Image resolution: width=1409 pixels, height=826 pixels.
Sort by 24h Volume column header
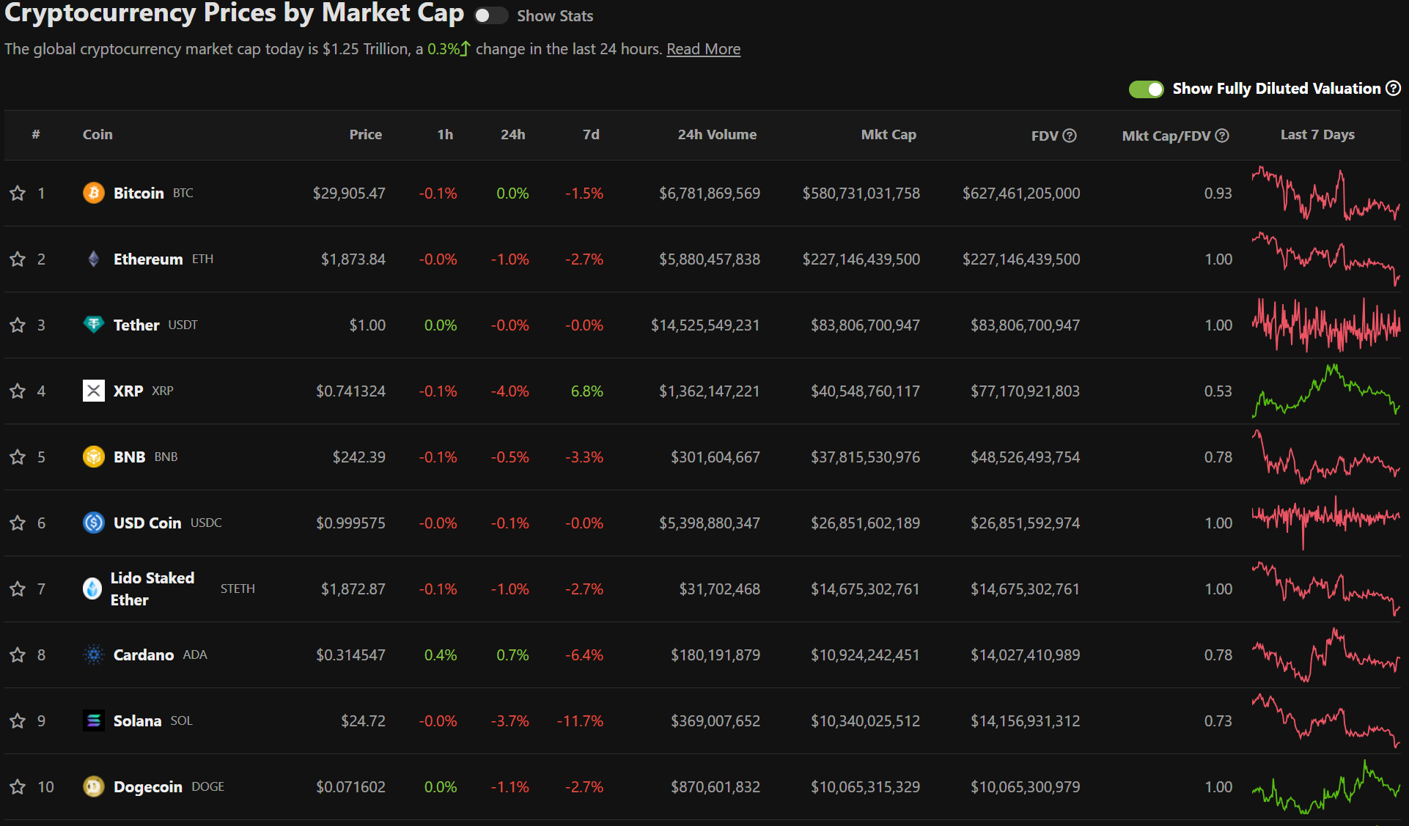coord(716,135)
